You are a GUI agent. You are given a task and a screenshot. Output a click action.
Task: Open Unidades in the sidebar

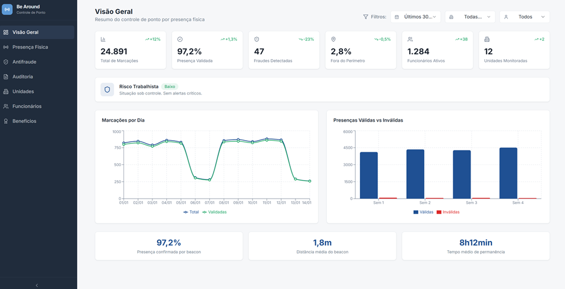tap(37, 91)
